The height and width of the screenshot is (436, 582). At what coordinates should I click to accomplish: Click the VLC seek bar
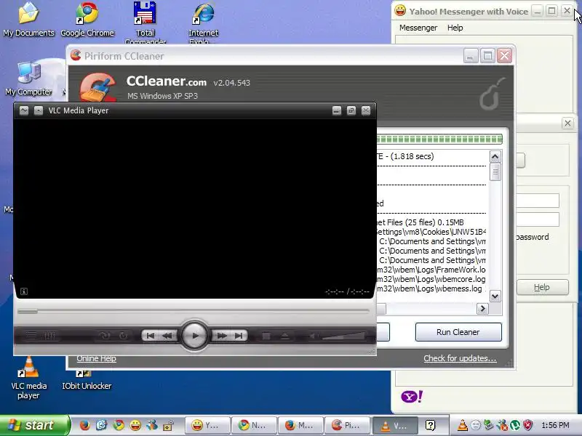tap(194, 312)
